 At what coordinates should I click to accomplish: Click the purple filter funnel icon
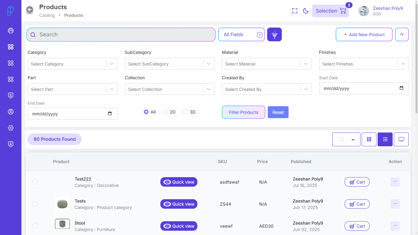tap(274, 35)
